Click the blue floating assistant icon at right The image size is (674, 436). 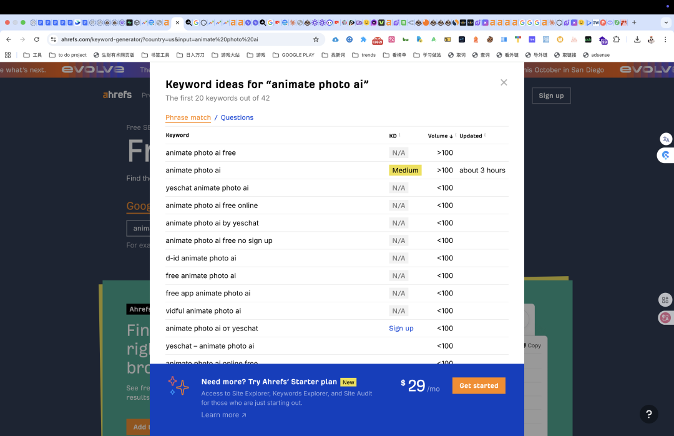click(665, 156)
